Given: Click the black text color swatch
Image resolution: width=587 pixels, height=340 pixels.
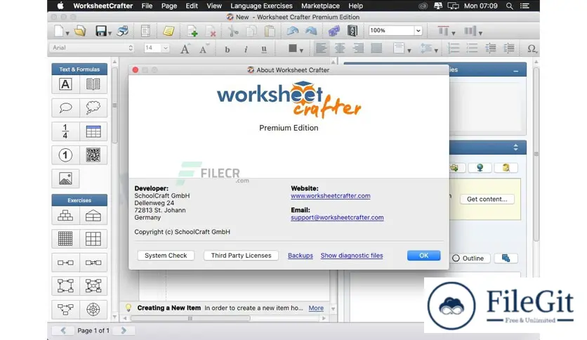Looking at the screenshot, I should coord(293,48).
